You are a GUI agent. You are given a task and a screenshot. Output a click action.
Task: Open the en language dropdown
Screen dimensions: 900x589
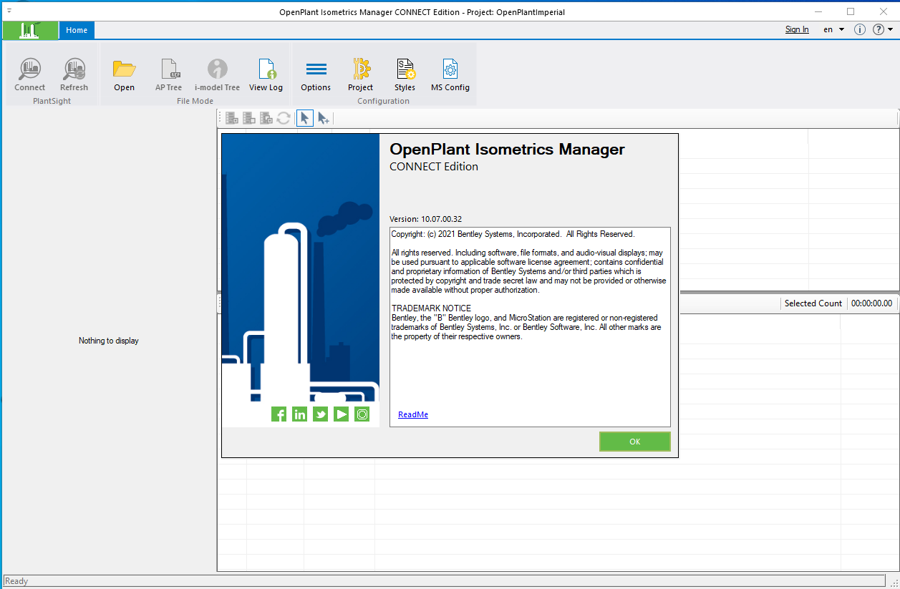tap(833, 29)
